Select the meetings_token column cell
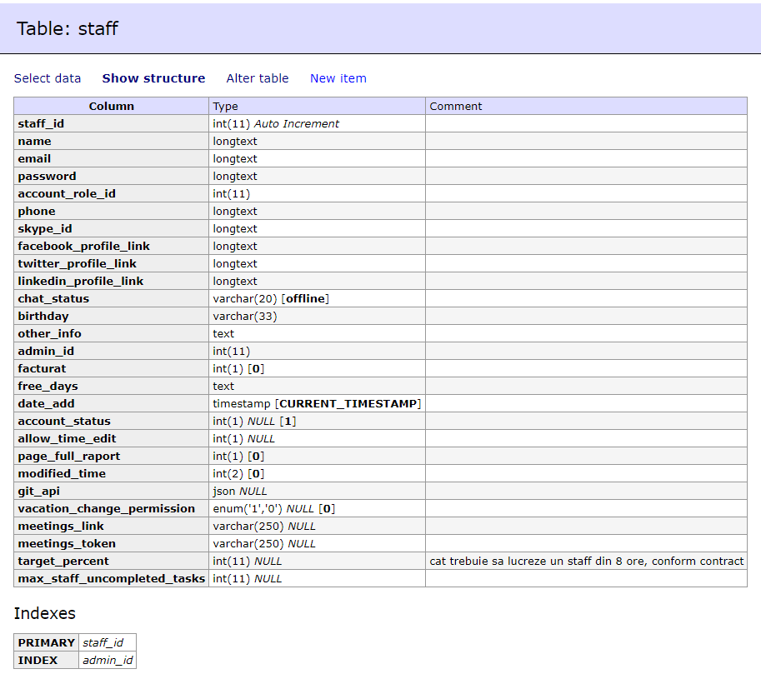 tap(111, 543)
